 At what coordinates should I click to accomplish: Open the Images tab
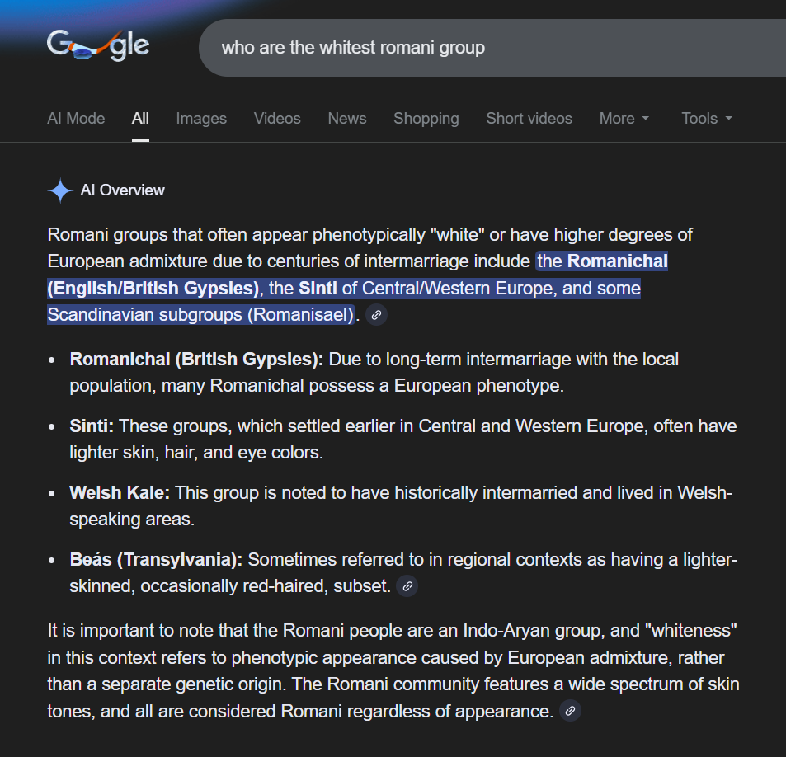click(201, 119)
